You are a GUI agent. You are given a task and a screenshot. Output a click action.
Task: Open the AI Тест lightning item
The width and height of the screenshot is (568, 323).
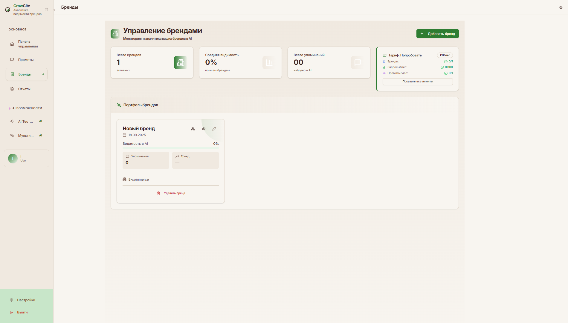click(26, 121)
